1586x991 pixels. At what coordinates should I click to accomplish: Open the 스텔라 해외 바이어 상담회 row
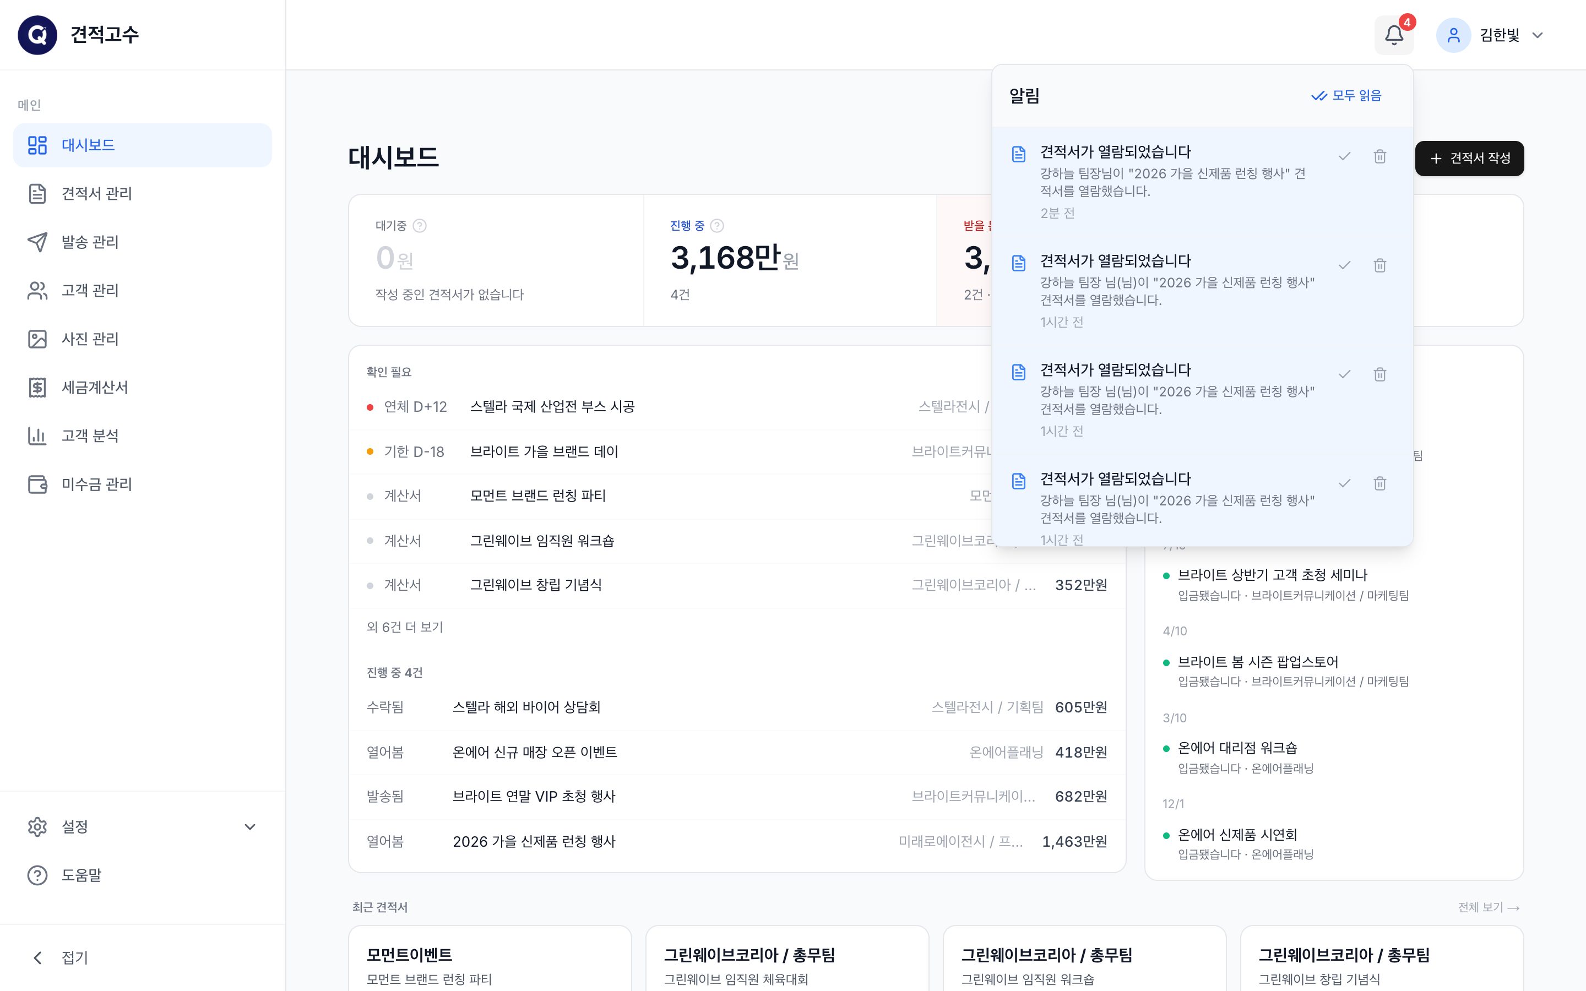tap(737, 707)
